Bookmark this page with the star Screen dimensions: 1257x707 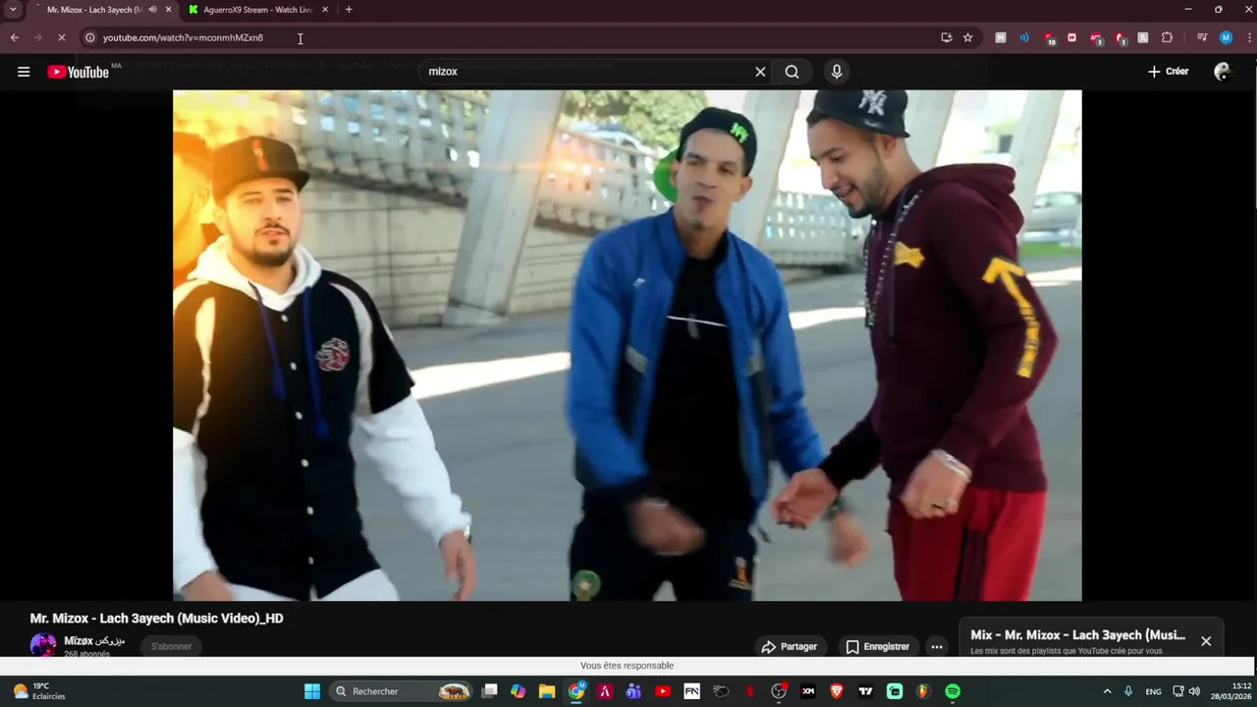968,37
